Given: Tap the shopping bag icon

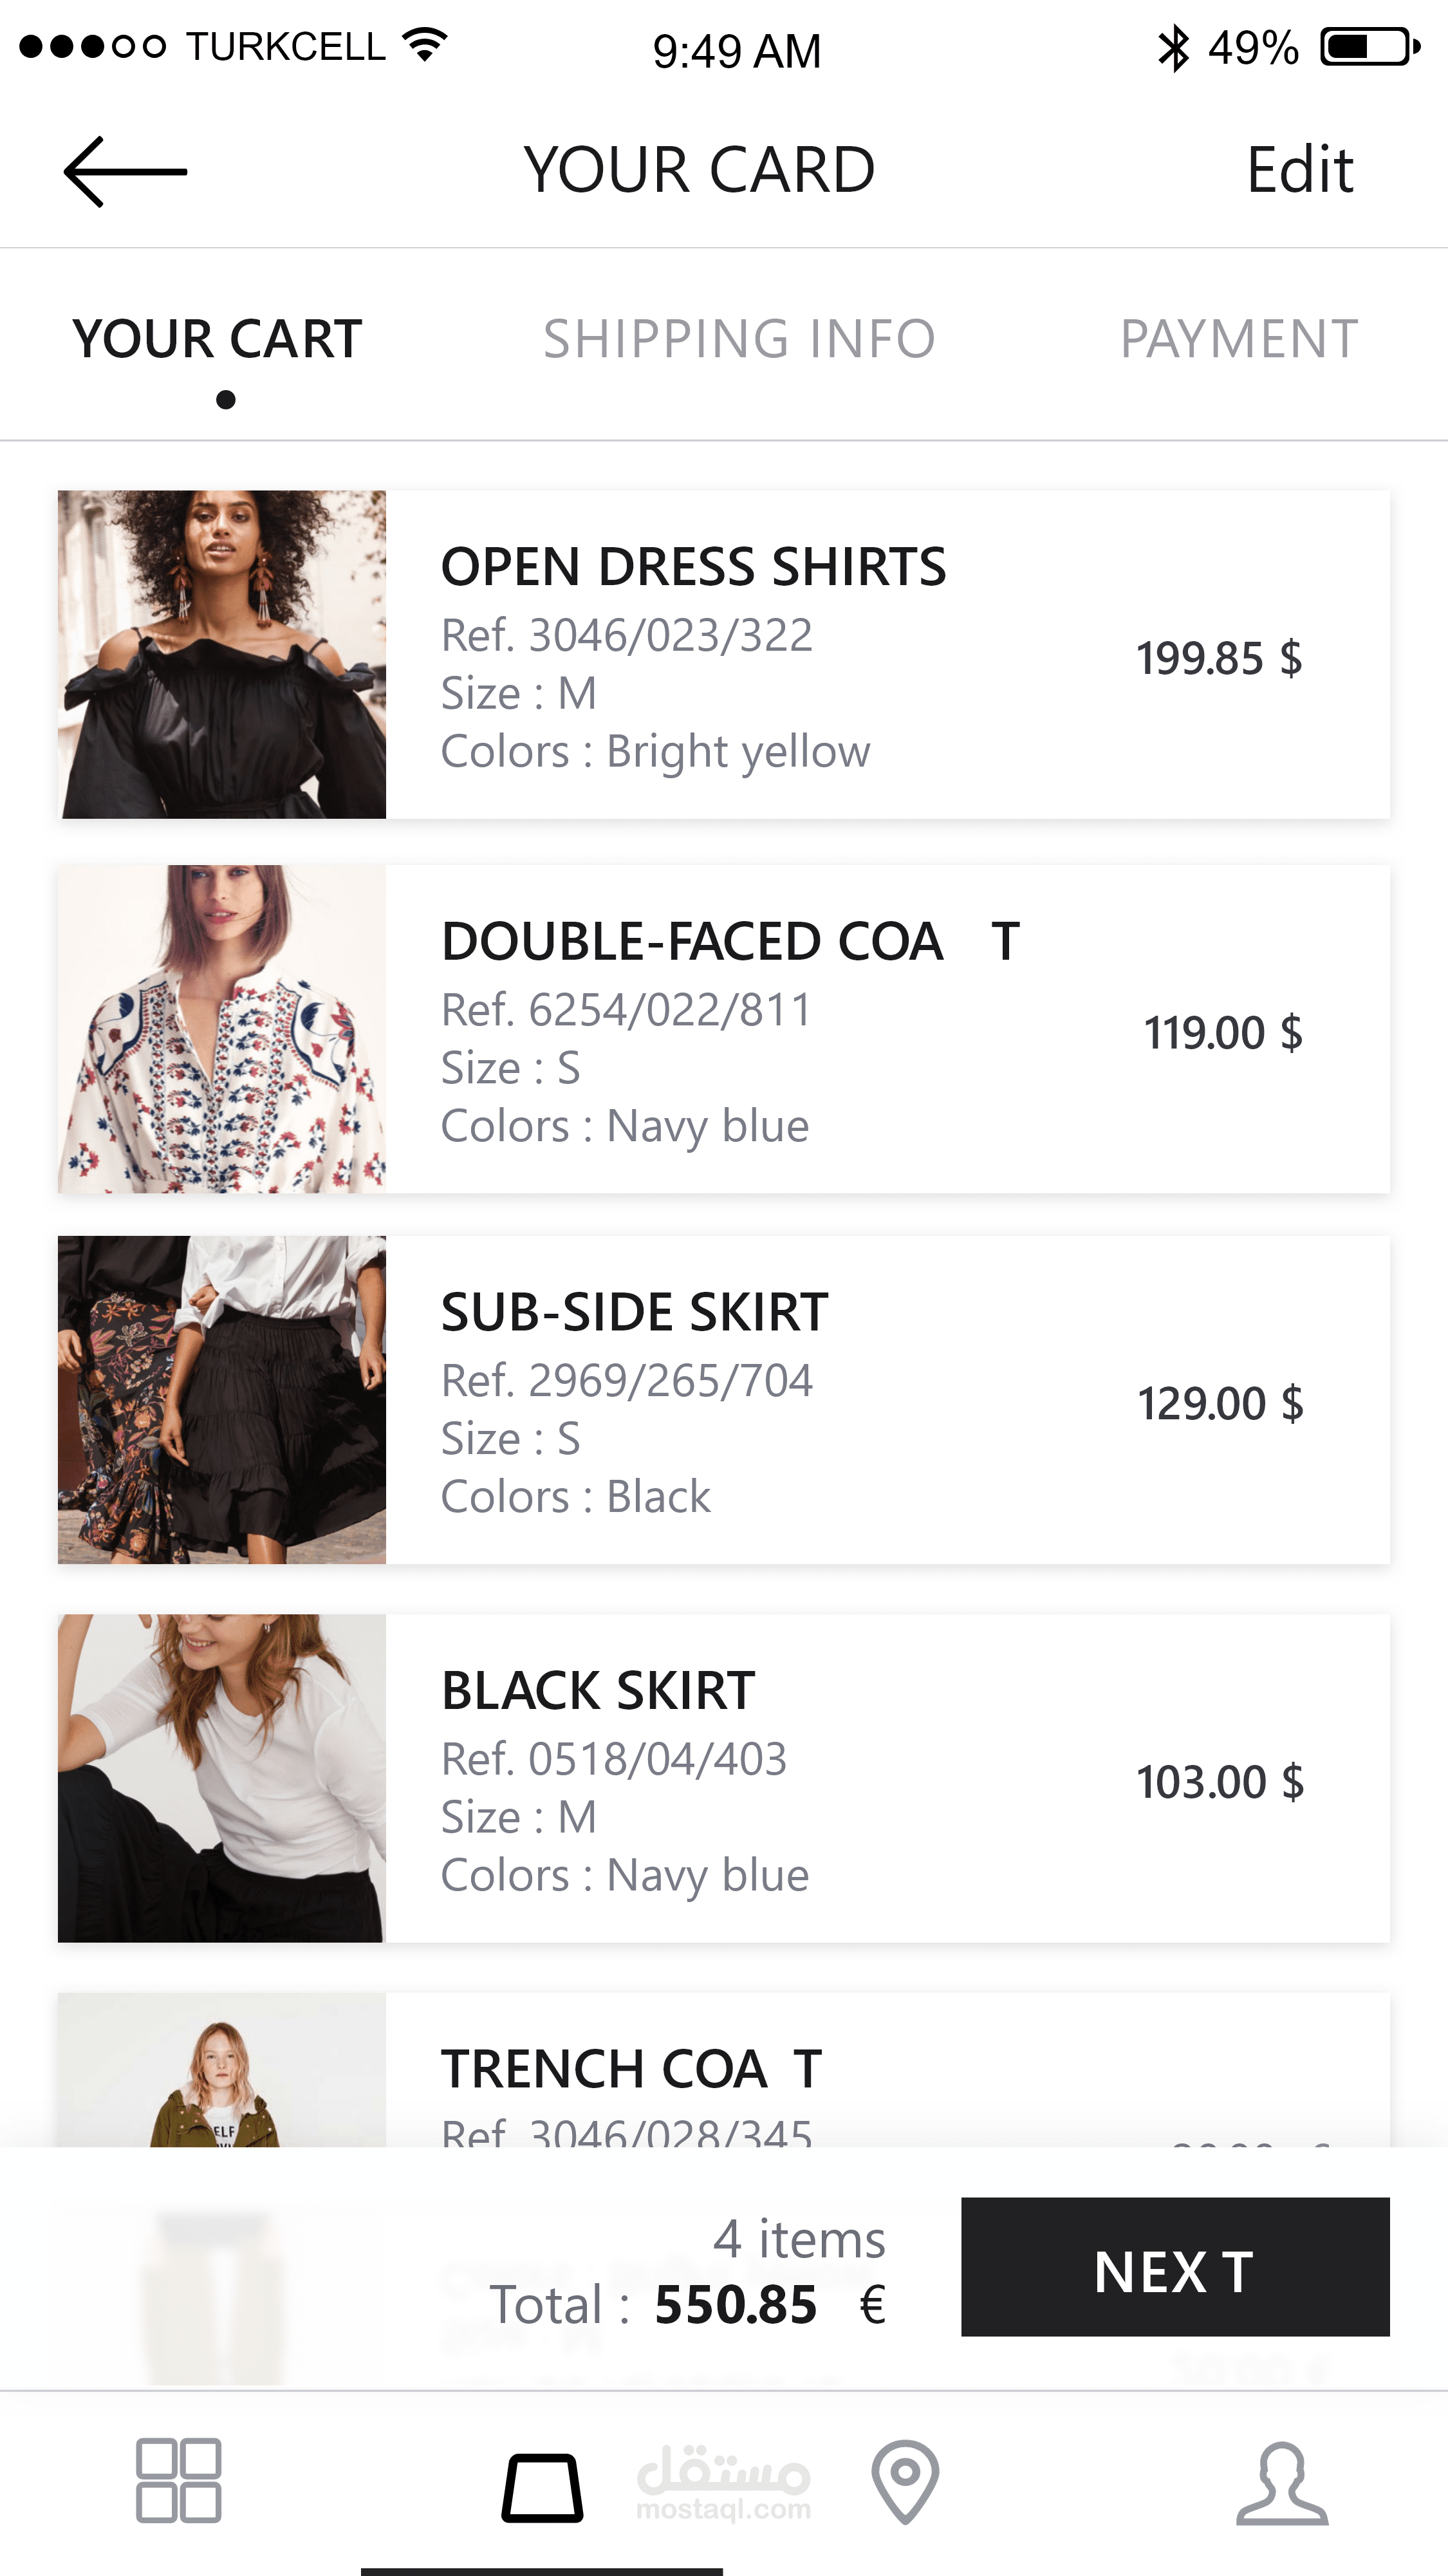Looking at the screenshot, I should coord(542,2486).
